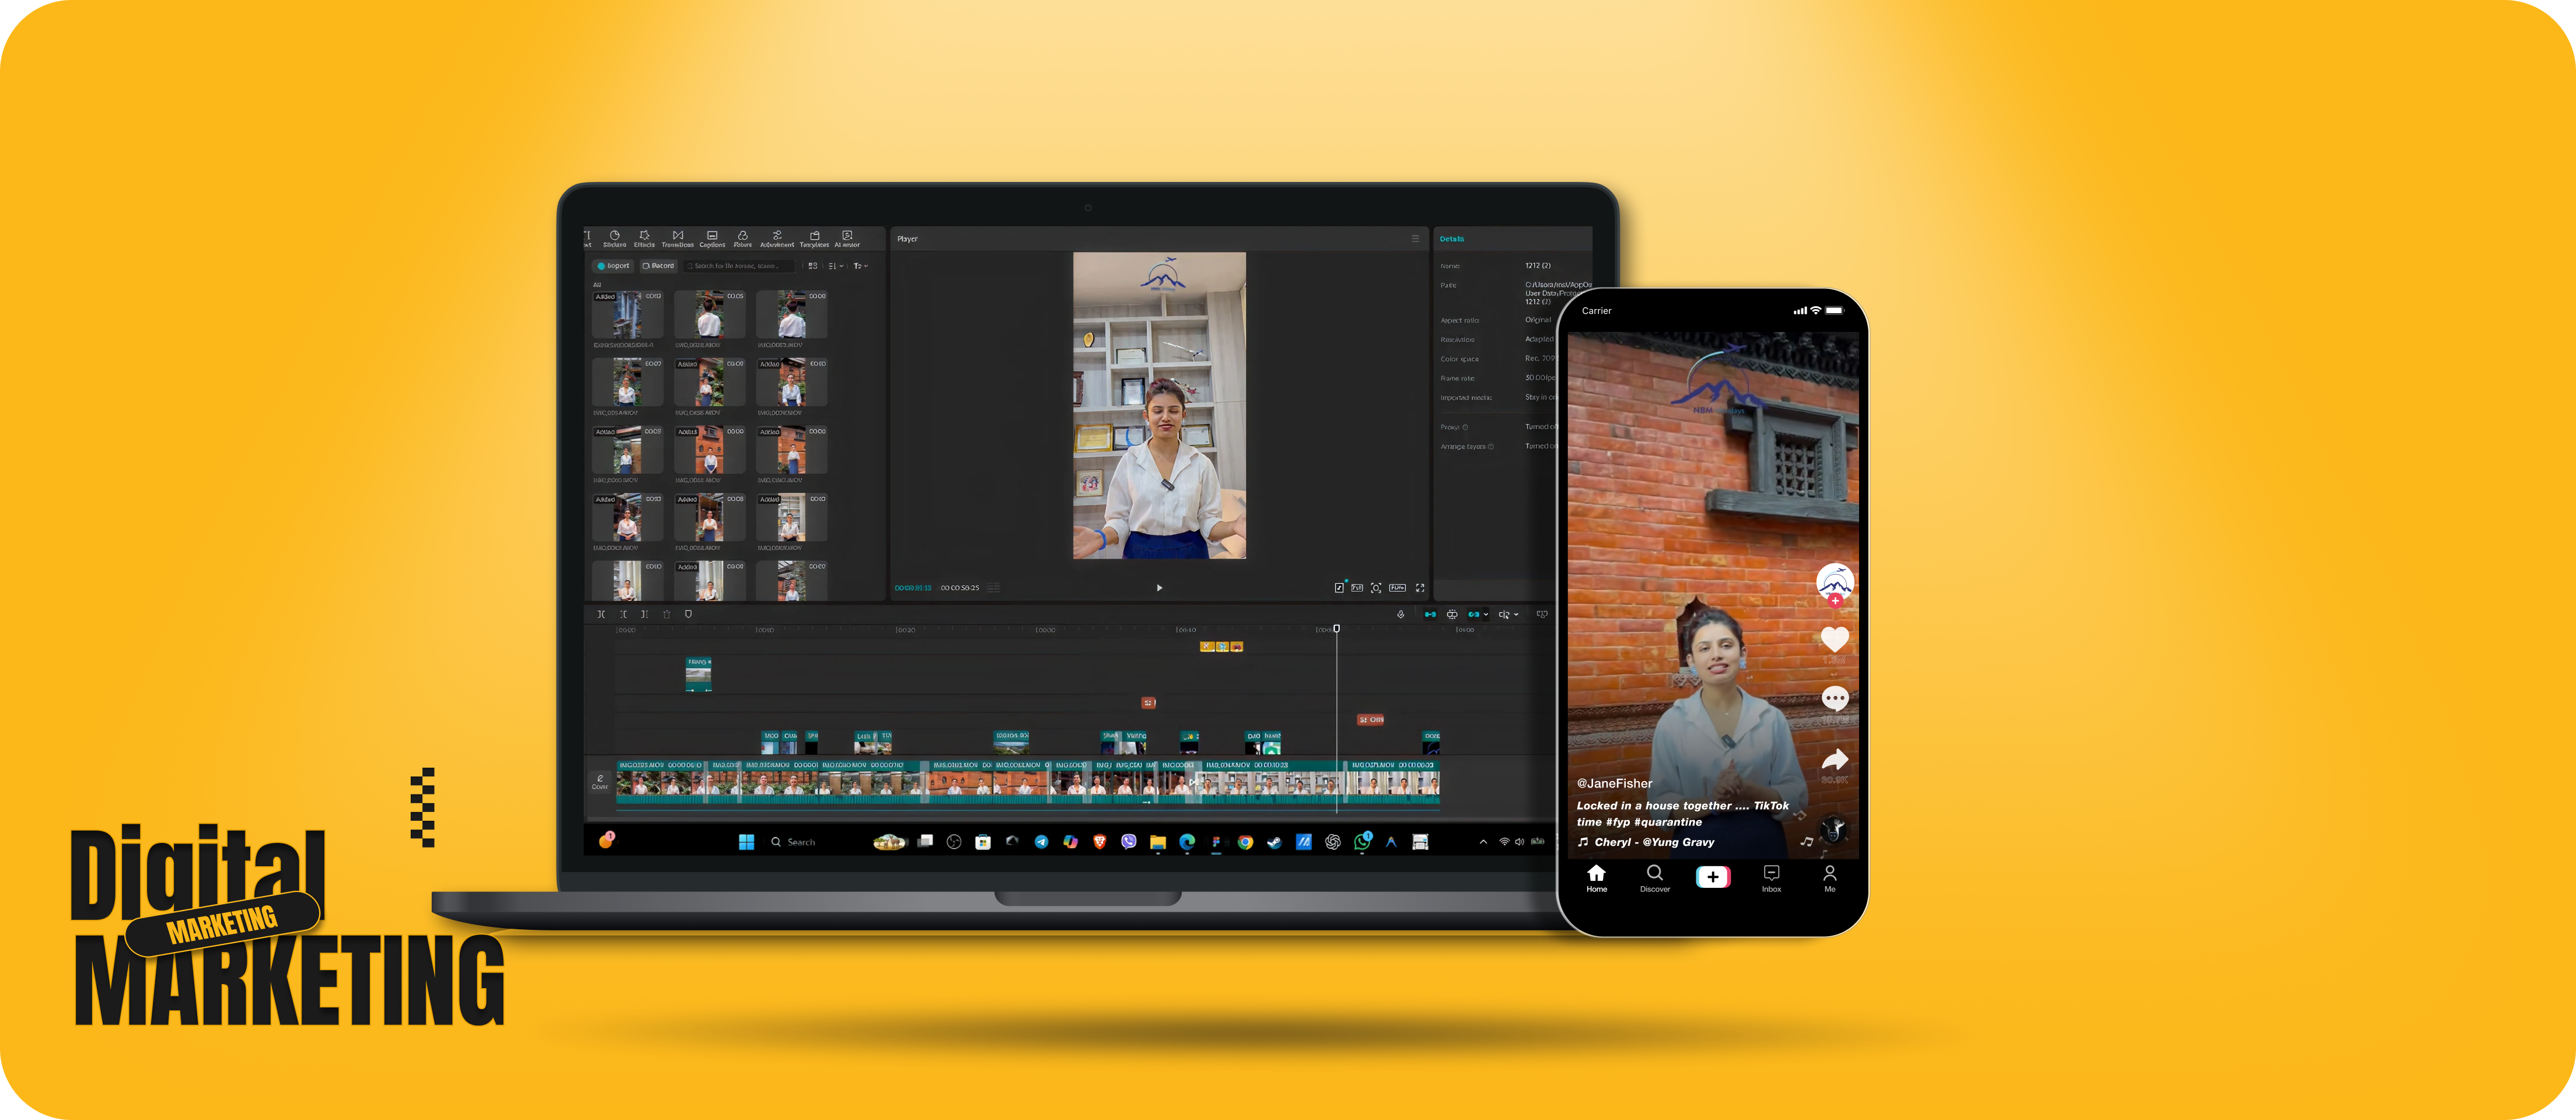2576x1120 pixels.
Task: Click the list icon beside the timecode
Action: [993, 588]
